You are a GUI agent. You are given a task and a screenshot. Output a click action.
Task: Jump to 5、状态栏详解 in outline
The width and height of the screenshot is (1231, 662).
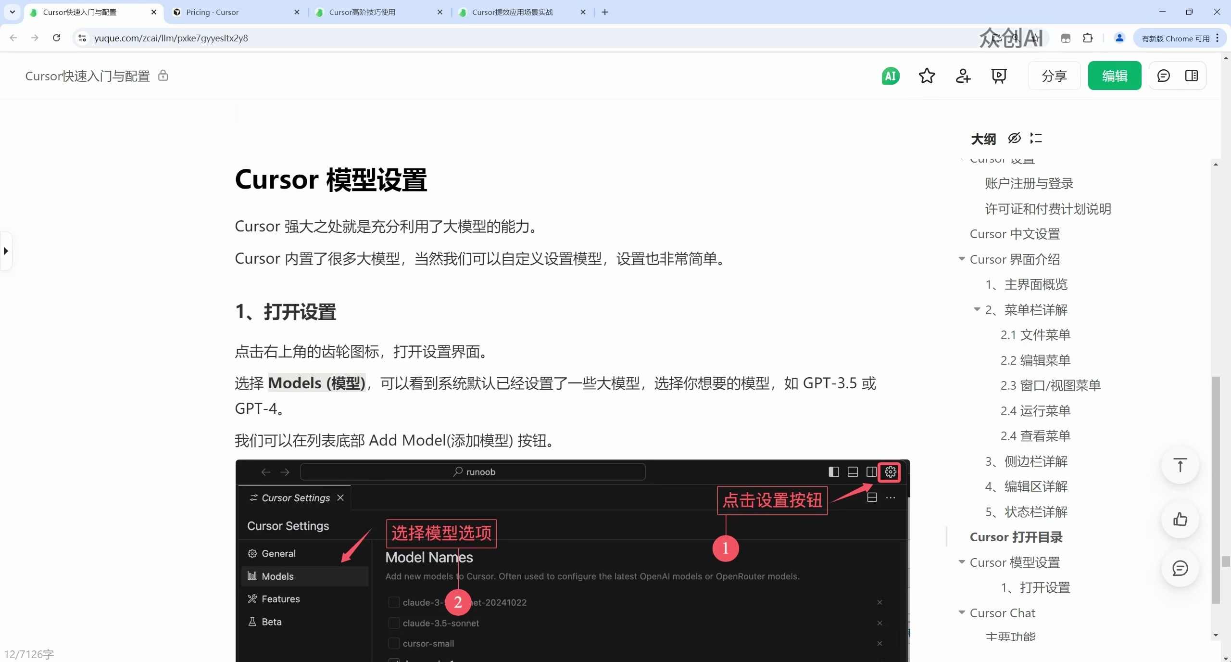(x=1026, y=512)
